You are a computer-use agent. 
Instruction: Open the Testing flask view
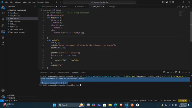click(x=3, y=38)
